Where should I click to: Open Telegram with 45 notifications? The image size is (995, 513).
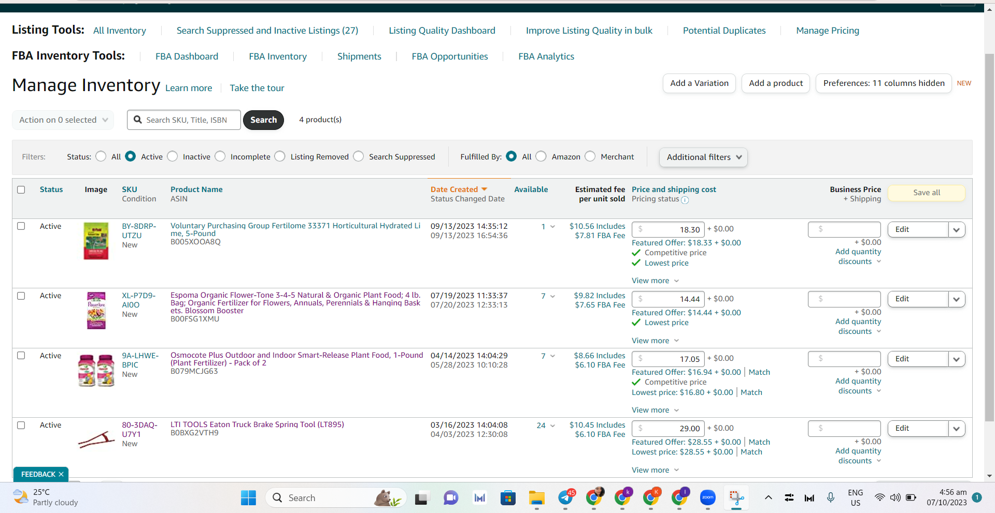coord(566,497)
